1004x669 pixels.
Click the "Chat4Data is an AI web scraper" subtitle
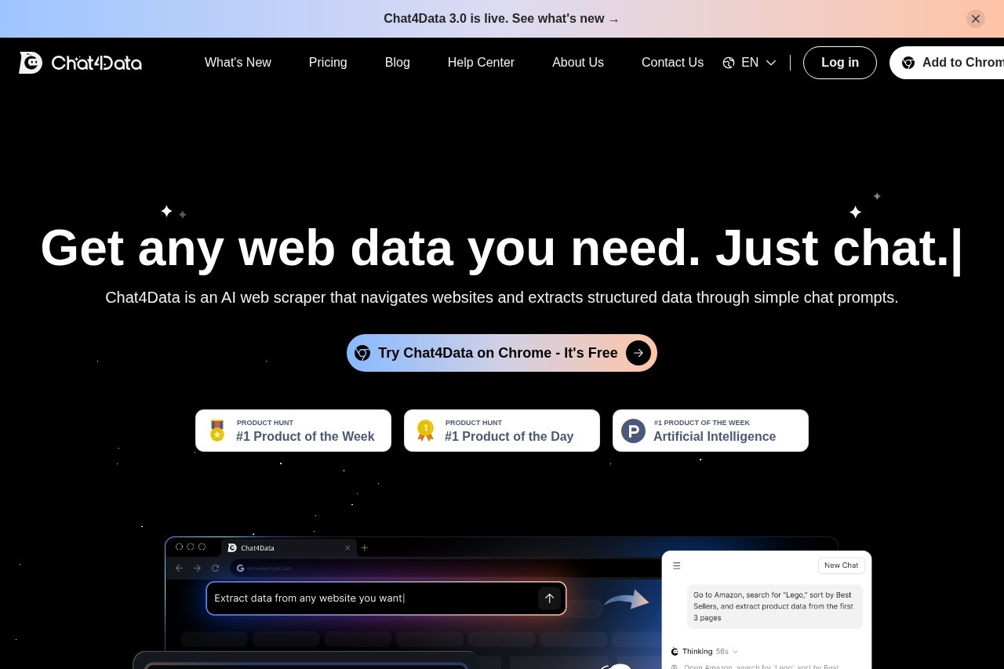click(x=502, y=298)
